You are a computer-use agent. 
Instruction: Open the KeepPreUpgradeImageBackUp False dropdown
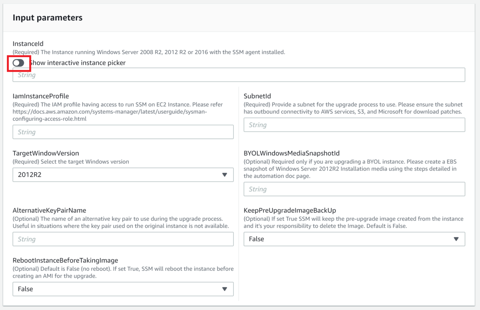[354, 239]
